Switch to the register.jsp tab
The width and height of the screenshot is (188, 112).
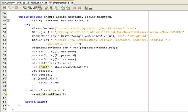[37, 2]
